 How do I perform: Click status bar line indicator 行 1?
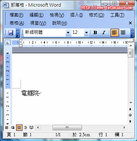(x=103, y=135)
